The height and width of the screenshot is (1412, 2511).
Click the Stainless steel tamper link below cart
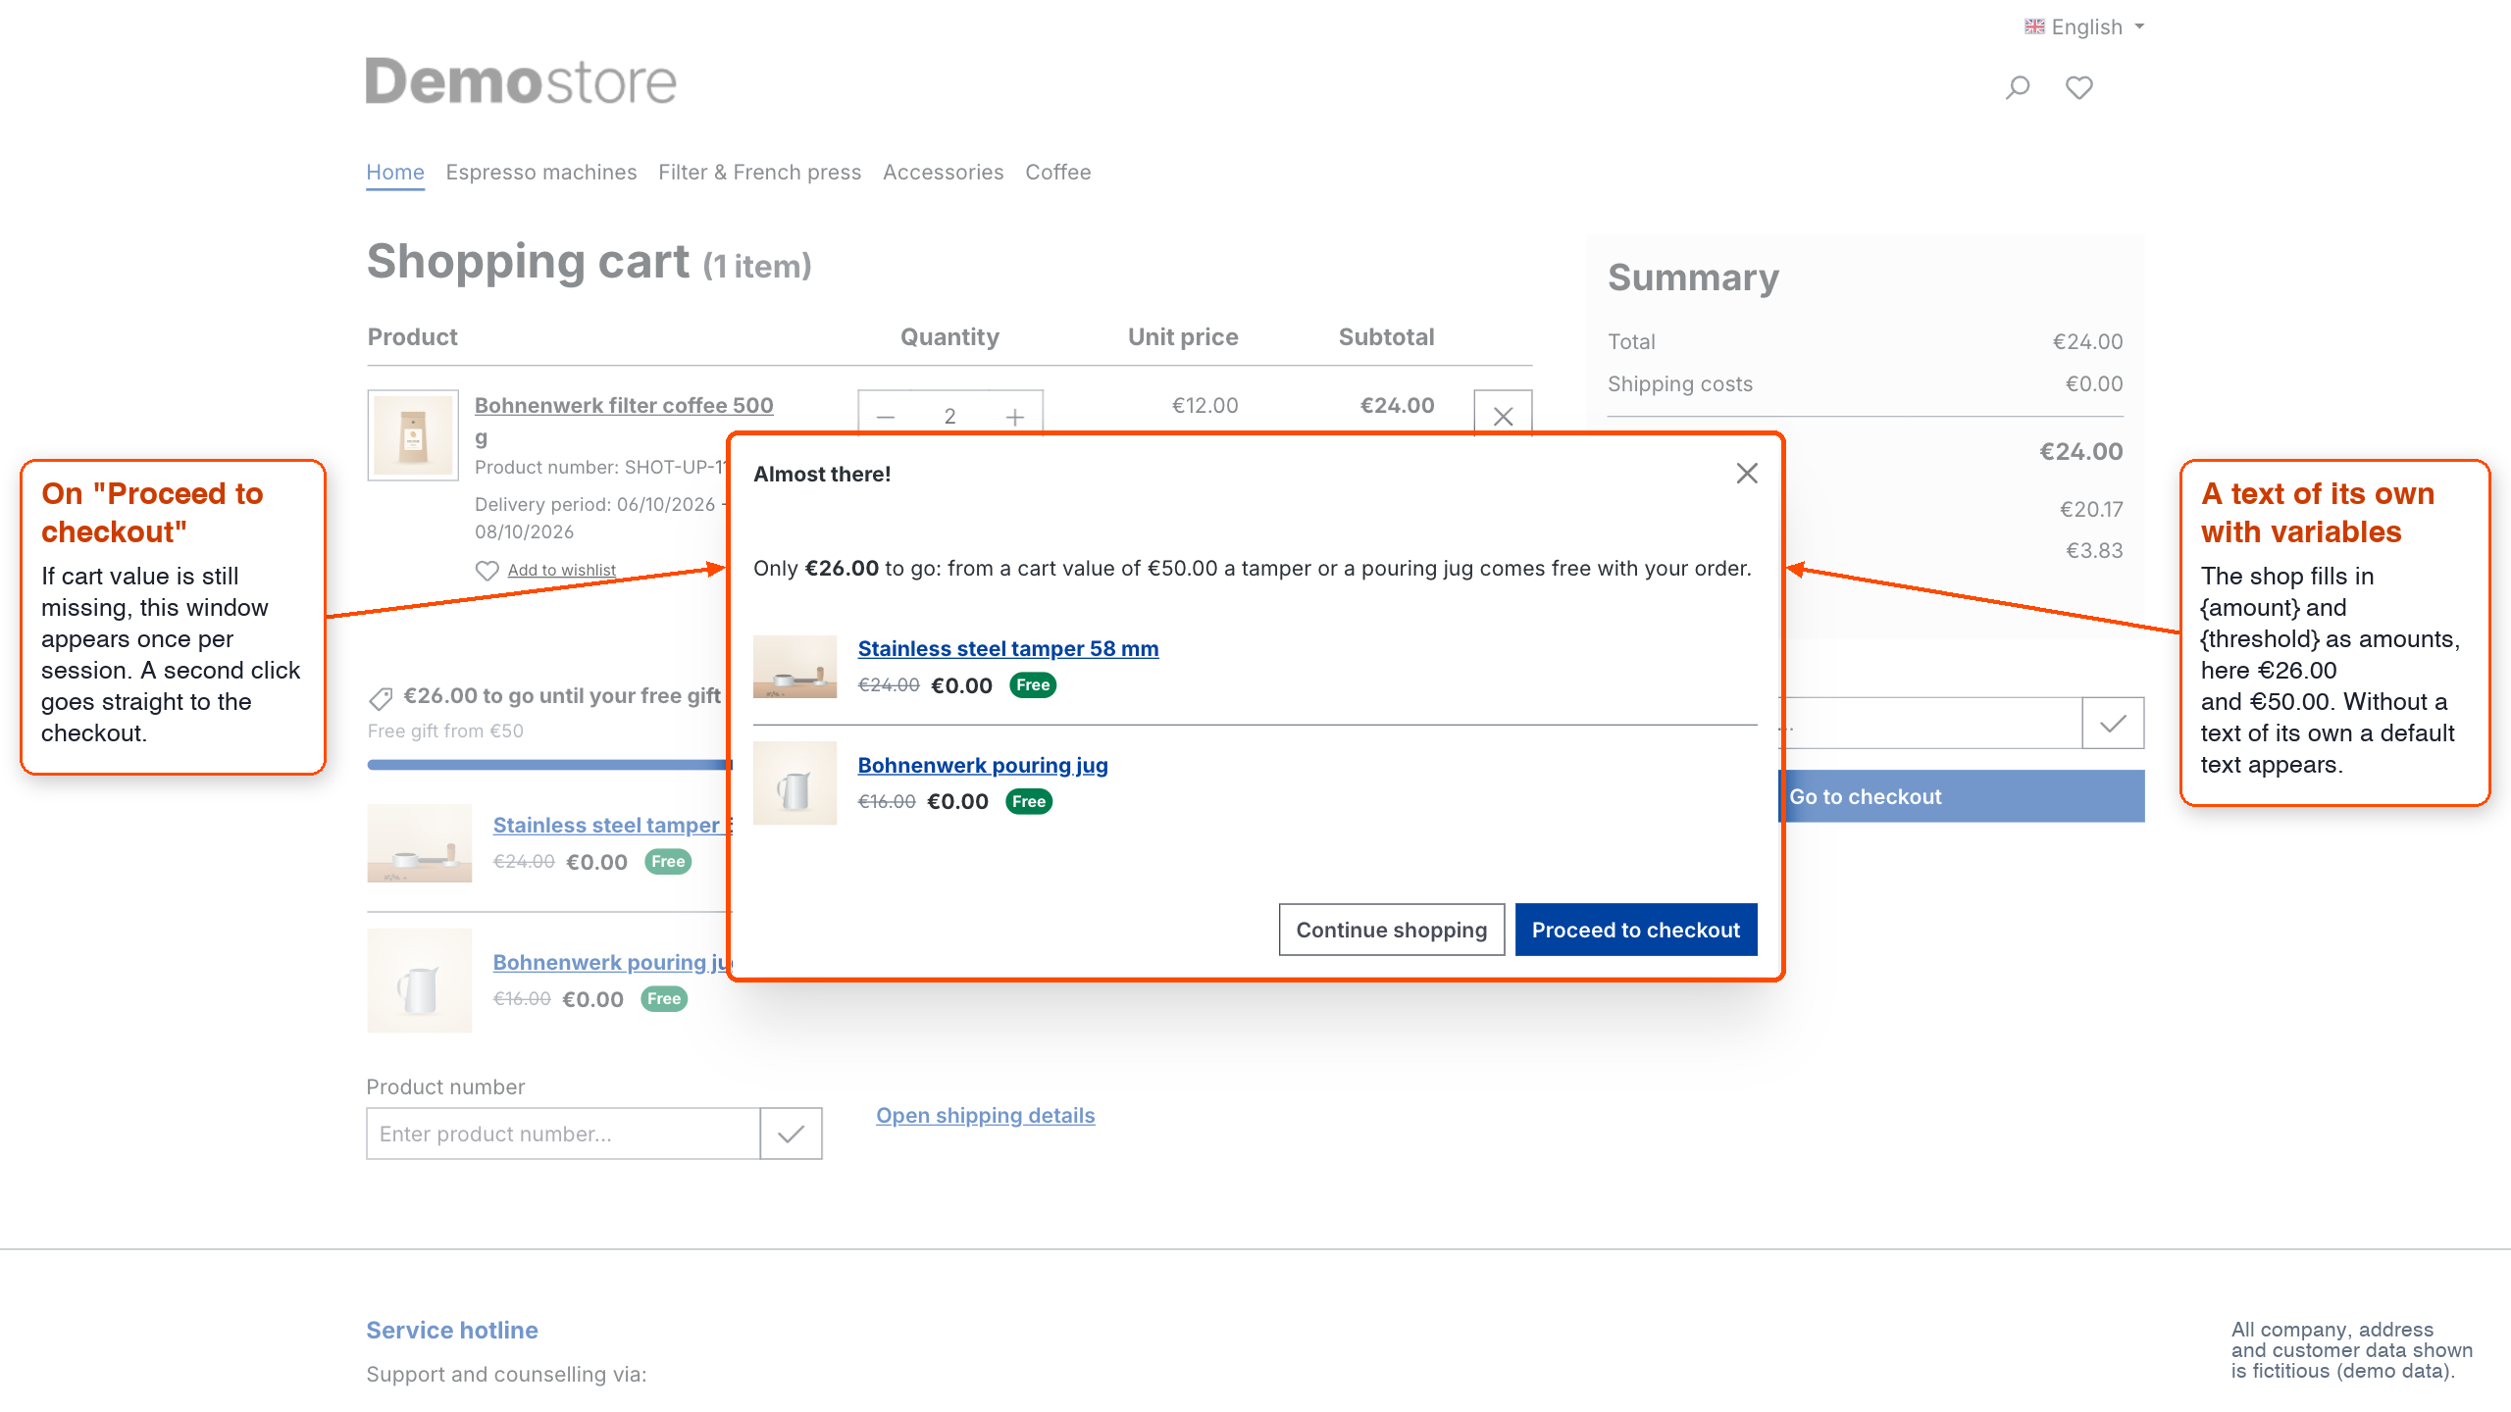point(612,825)
